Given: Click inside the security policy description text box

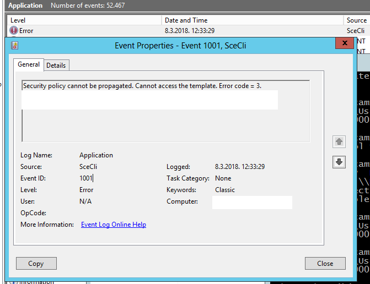Looking at the screenshot, I should [165, 121].
